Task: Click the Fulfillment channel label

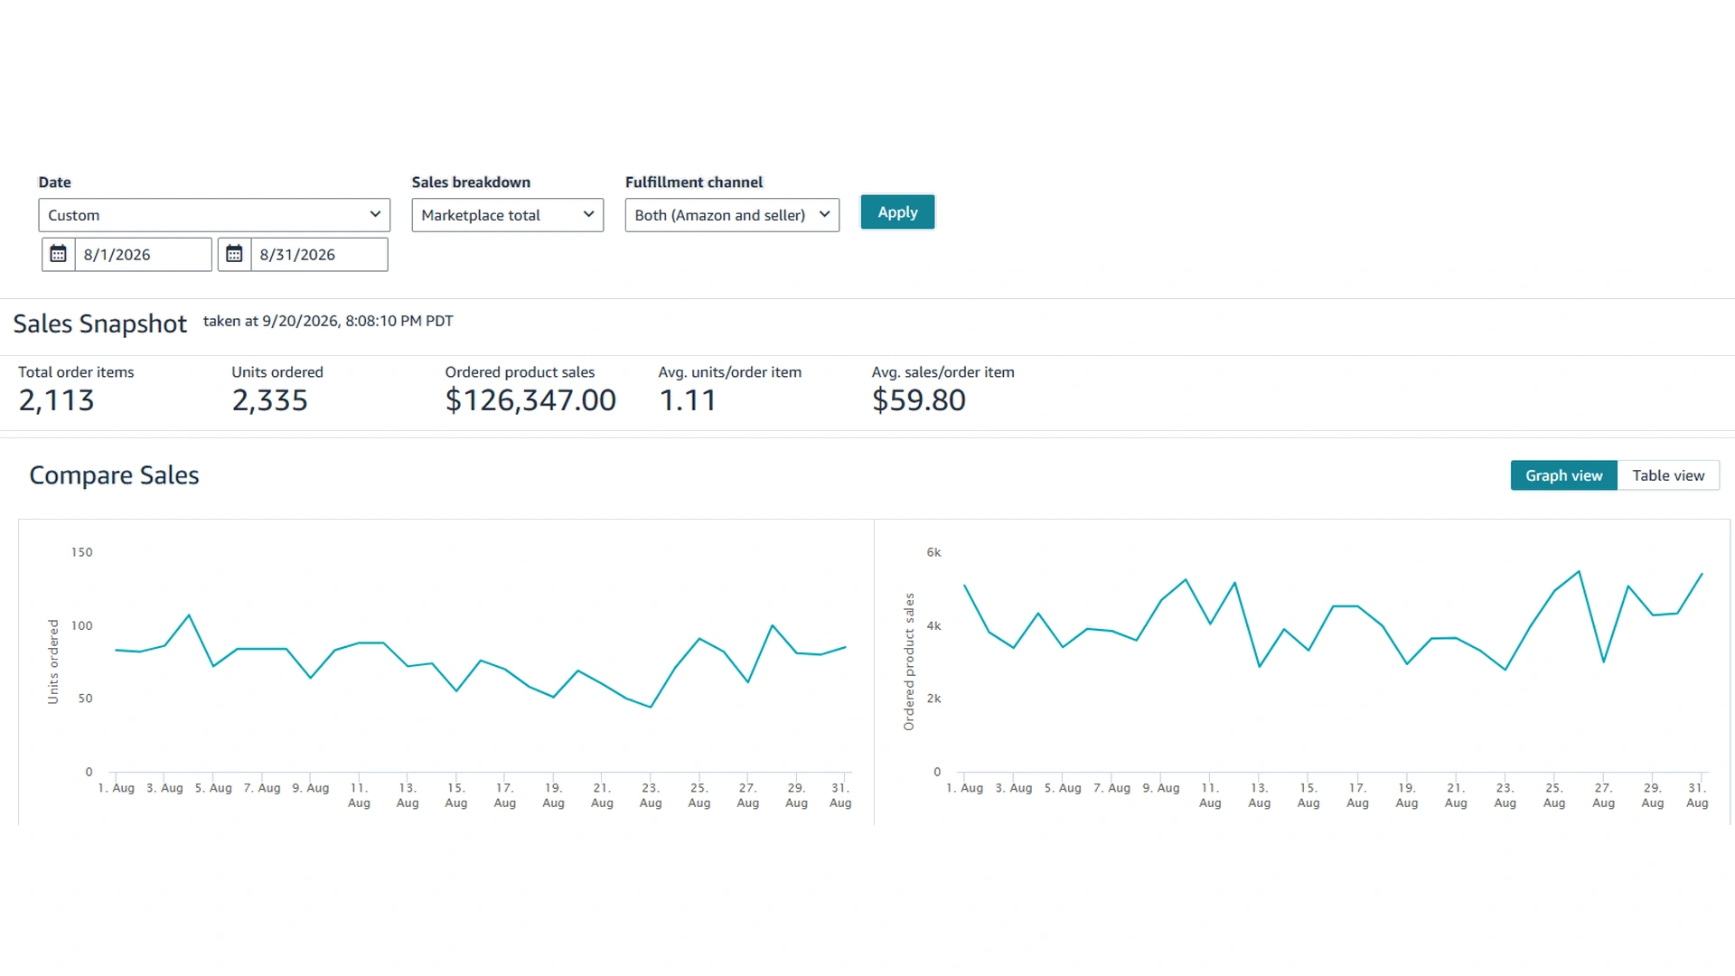Action: (694, 183)
